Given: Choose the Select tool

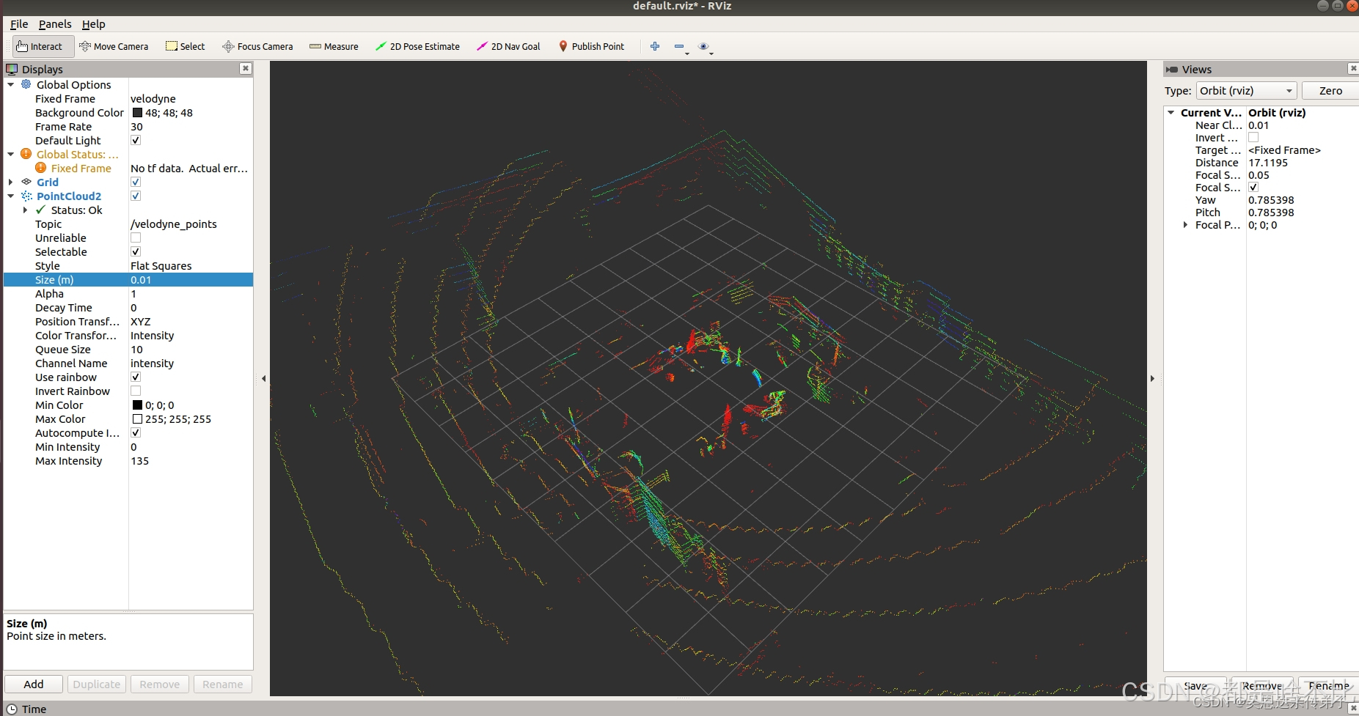Looking at the screenshot, I should (x=185, y=46).
